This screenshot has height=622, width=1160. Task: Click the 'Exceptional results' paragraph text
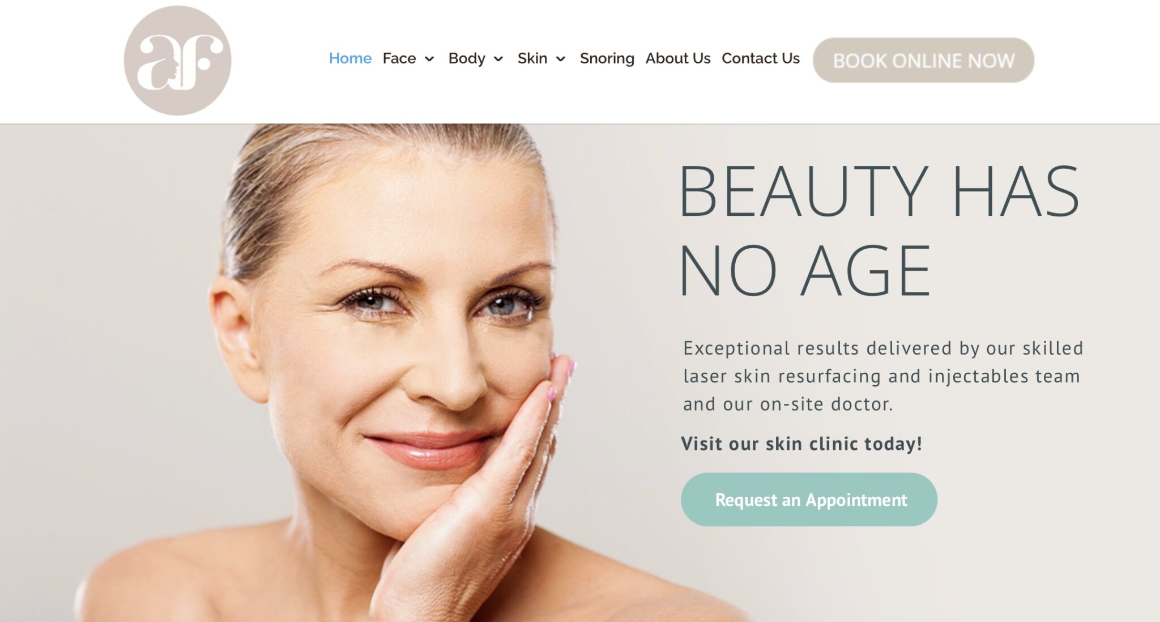point(882,376)
